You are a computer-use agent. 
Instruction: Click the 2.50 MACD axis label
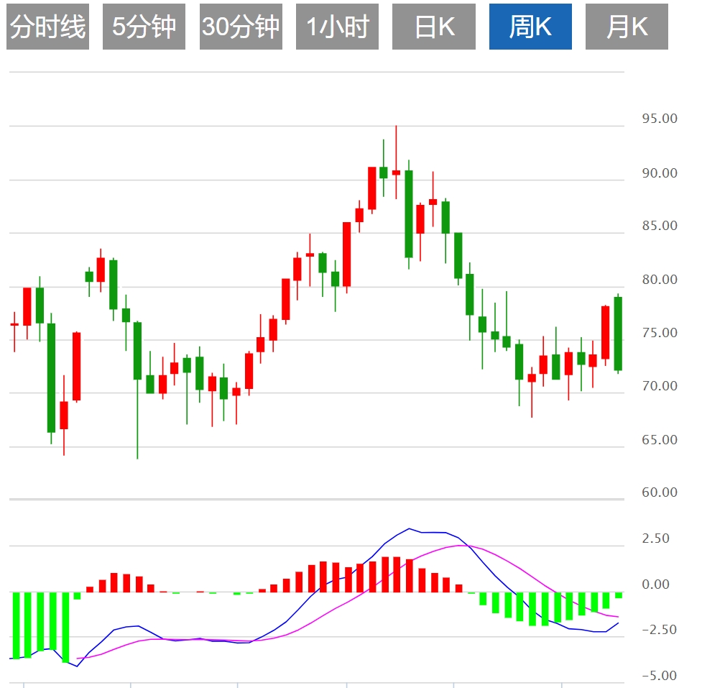coord(655,538)
